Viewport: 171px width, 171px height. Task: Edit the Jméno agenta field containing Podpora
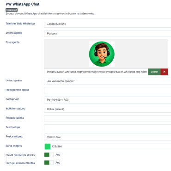[108, 33]
